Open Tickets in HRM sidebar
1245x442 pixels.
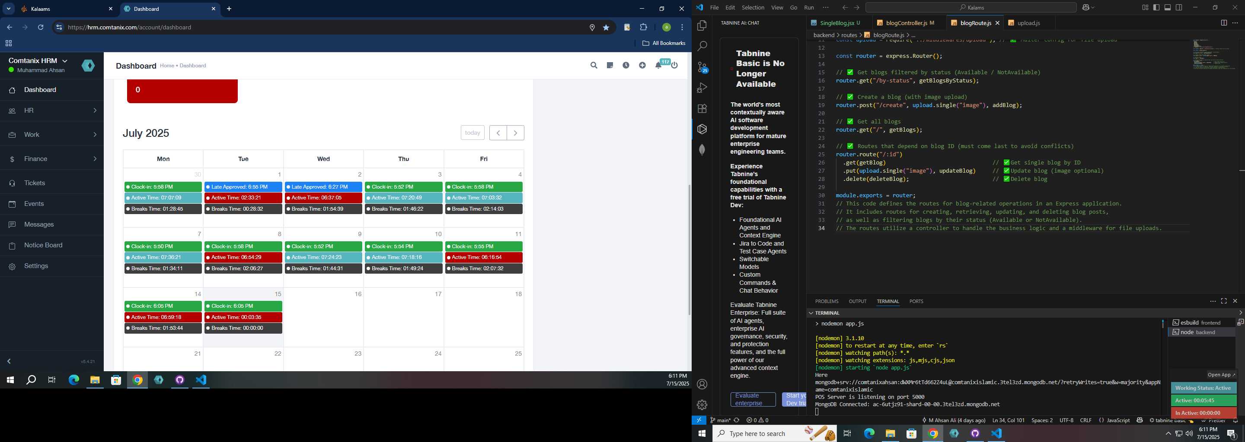point(52,183)
